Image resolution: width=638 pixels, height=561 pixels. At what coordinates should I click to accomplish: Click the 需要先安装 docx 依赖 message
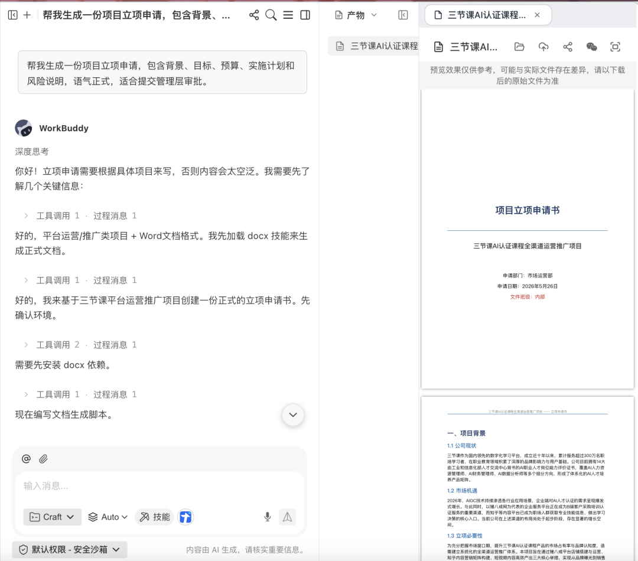point(63,365)
